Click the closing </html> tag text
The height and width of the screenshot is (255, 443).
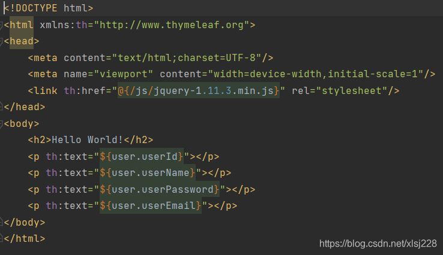(x=25, y=239)
